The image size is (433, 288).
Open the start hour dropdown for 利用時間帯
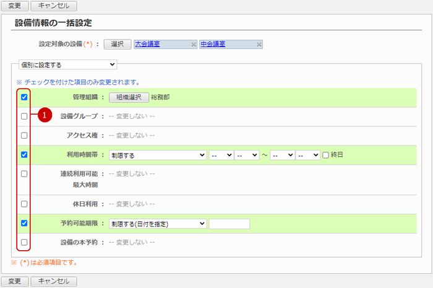(x=221, y=155)
